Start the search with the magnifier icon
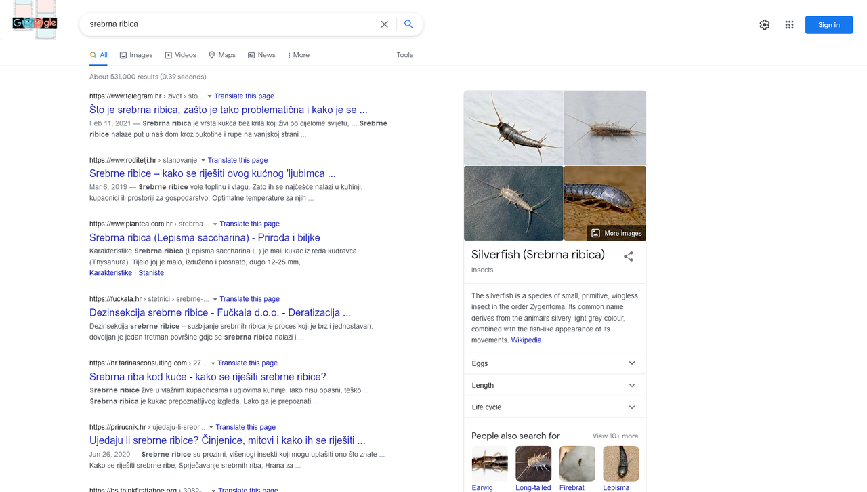 click(408, 24)
